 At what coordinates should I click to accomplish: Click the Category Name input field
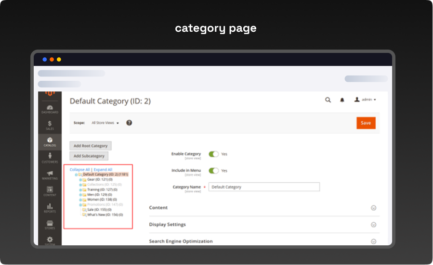(264, 187)
